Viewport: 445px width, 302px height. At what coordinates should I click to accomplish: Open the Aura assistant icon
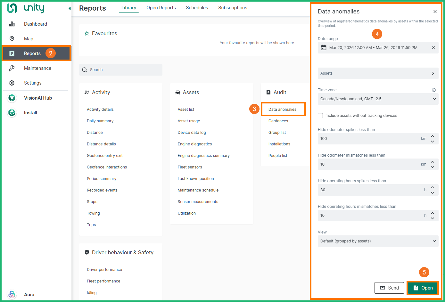coord(12,294)
